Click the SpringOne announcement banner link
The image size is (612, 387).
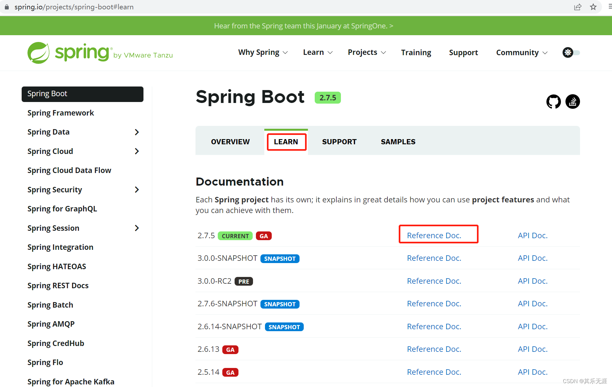(303, 26)
